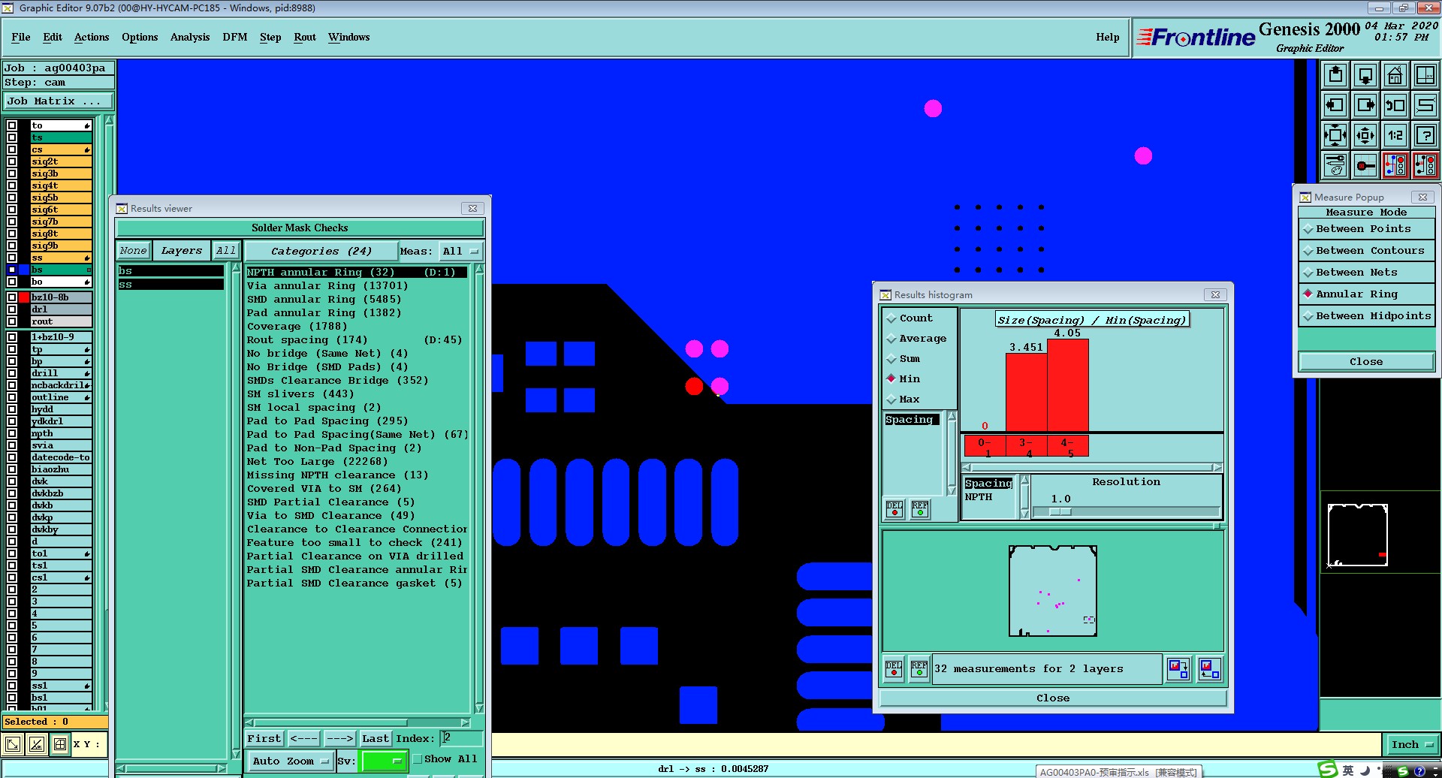Click the first icon left of X Y
Viewport: 1442px width, 778px height.
[x=13, y=744]
